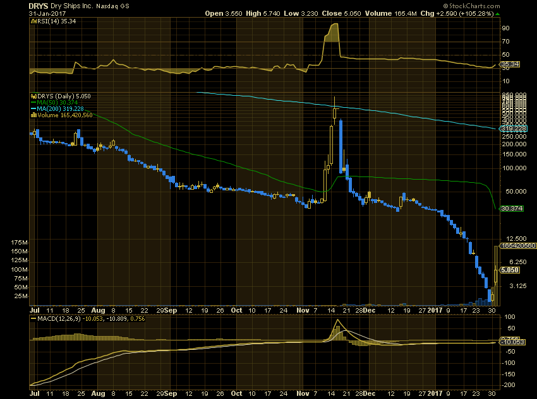Click the 'RSI(14) 35.34' indicator label
537x399 pixels.
pyautogui.click(x=56, y=21)
